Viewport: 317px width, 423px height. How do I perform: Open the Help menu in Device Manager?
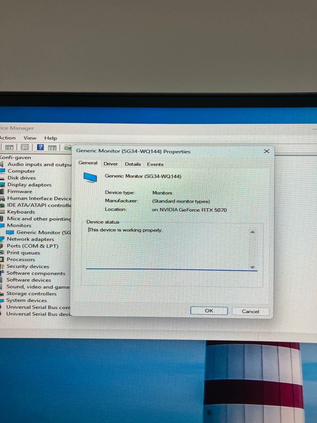tap(51, 138)
